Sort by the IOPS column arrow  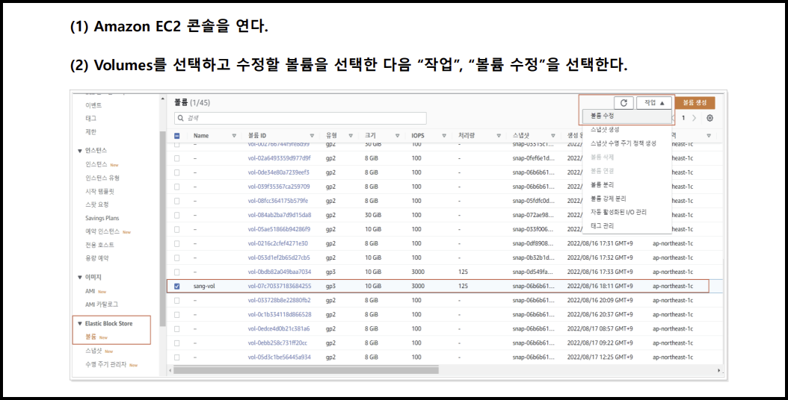[444, 136]
